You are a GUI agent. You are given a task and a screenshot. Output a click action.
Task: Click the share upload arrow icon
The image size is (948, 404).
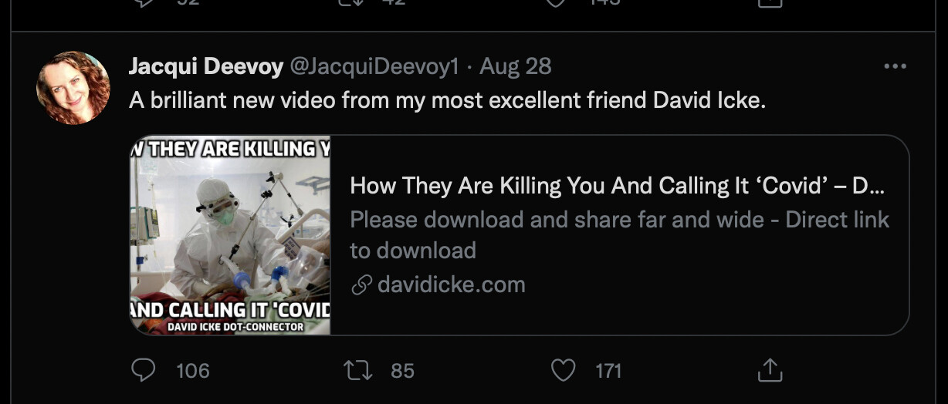(x=770, y=371)
